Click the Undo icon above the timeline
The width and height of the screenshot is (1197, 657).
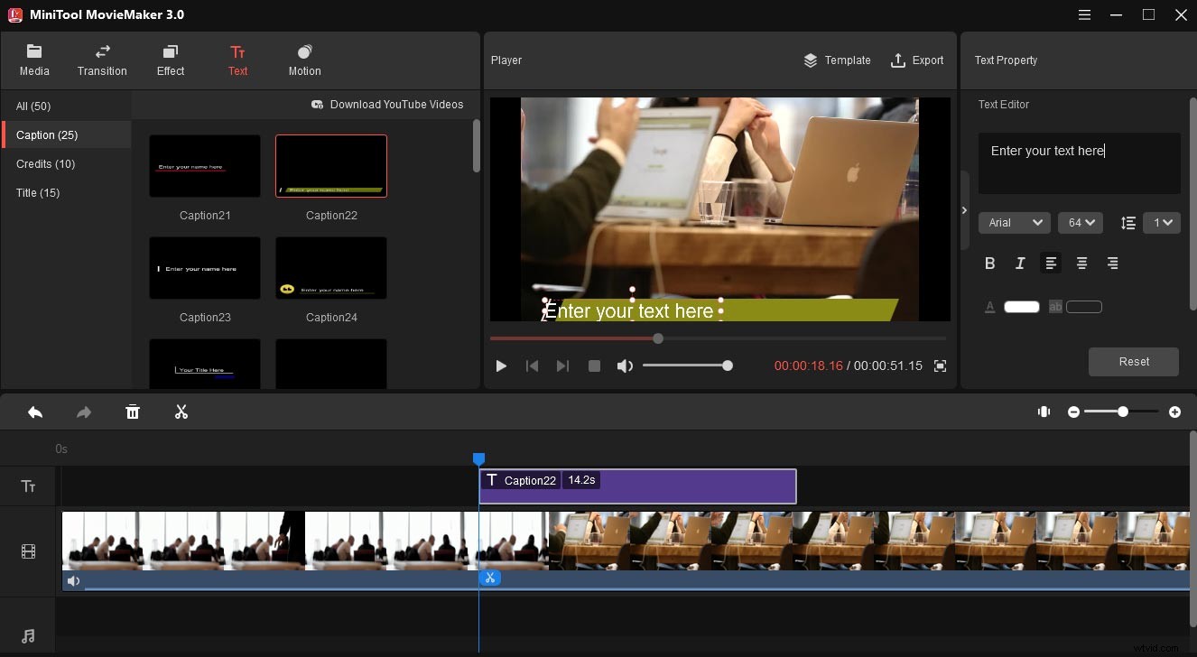click(35, 412)
